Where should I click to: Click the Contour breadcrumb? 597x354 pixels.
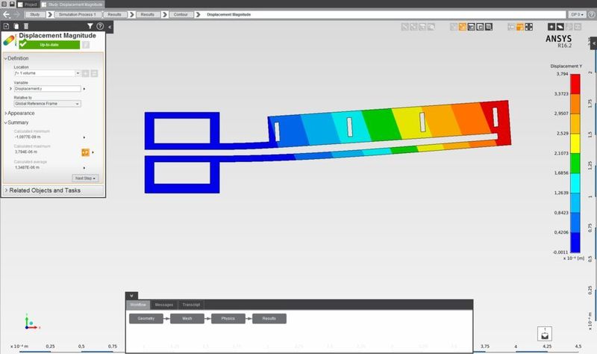point(181,14)
